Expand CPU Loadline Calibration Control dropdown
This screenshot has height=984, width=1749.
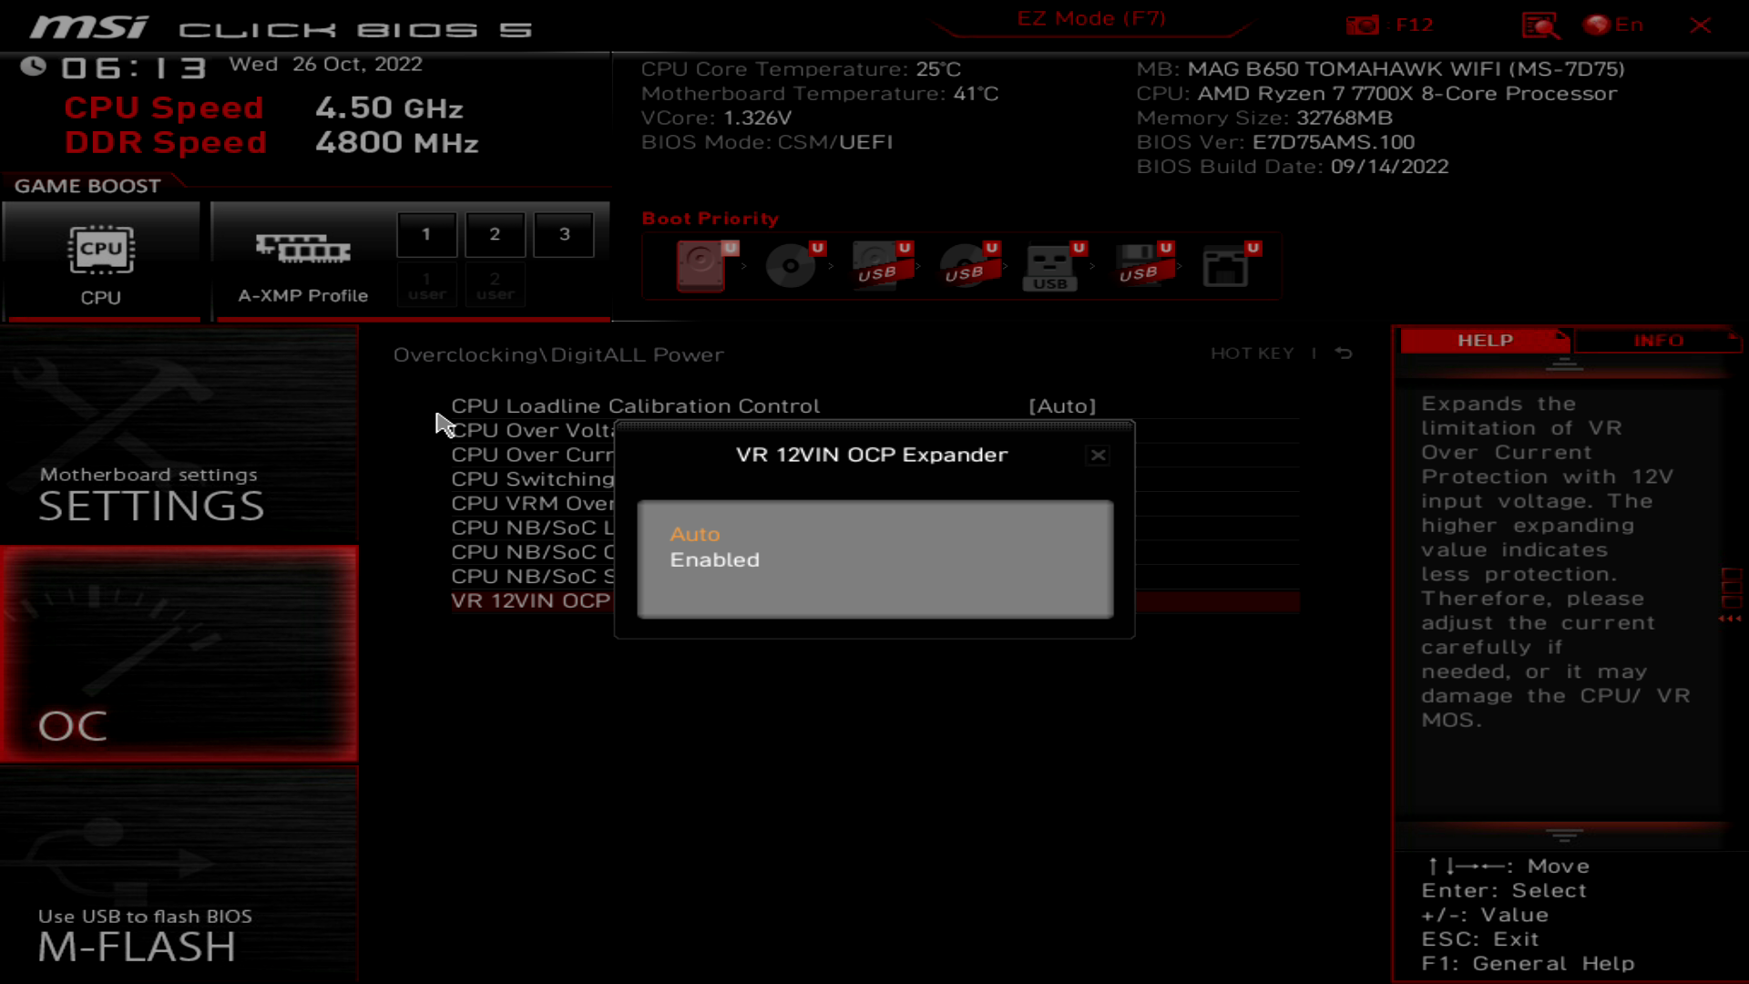click(1062, 405)
